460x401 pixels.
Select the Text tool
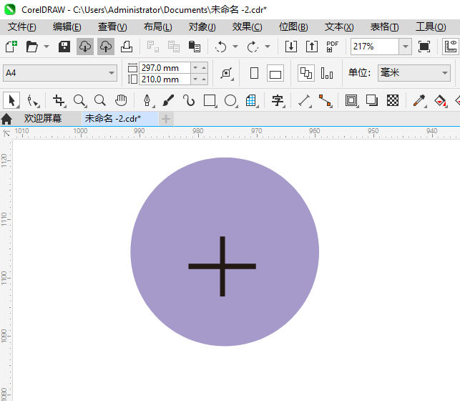(x=278, y=100)
